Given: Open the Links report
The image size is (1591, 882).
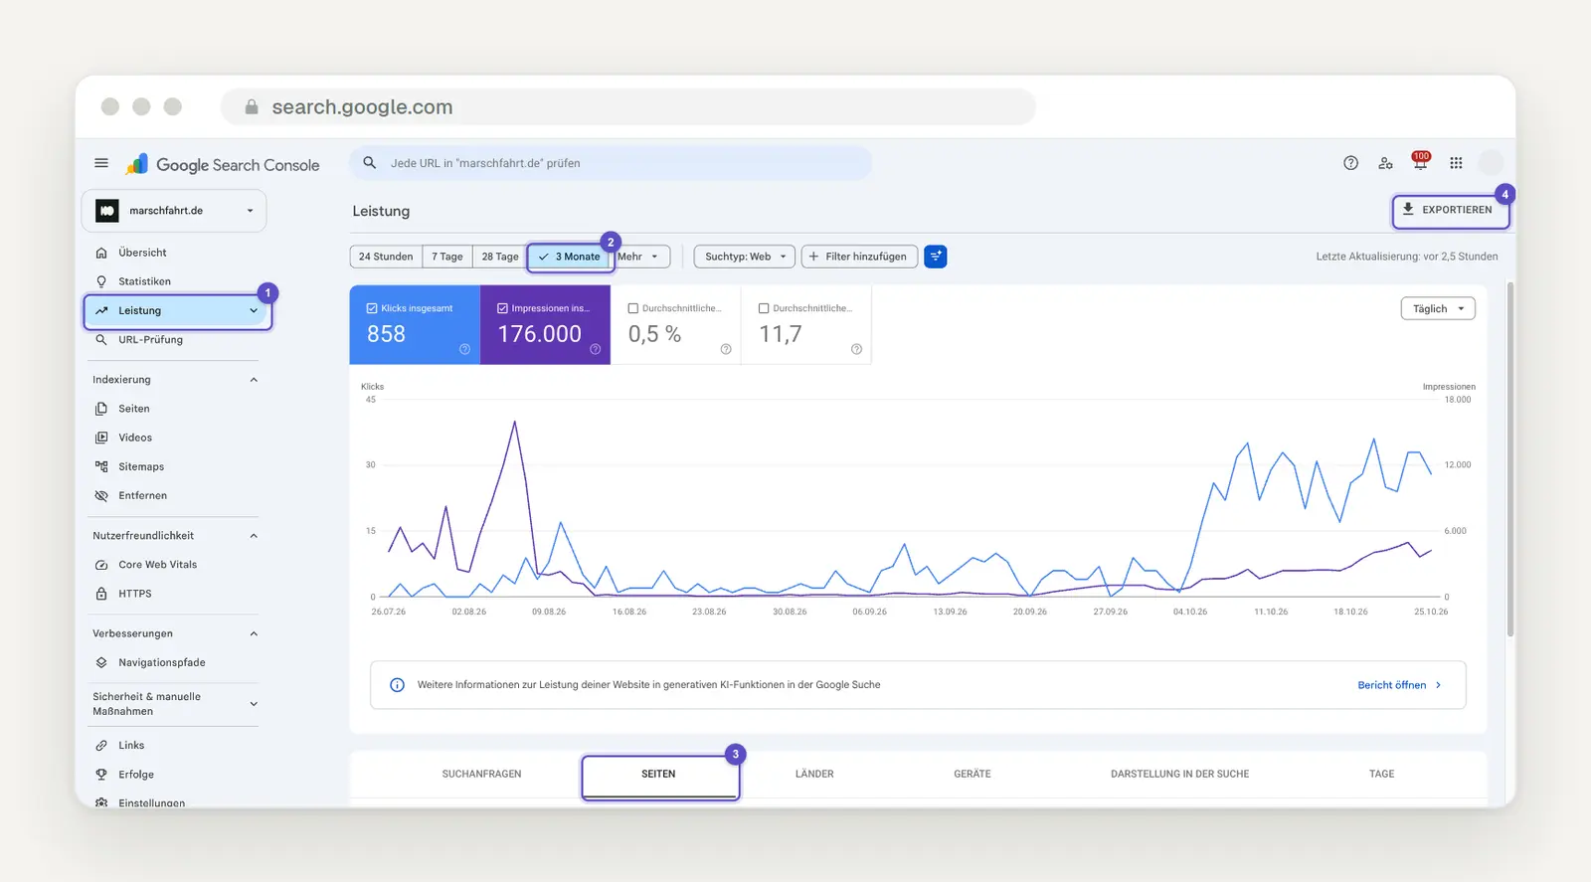Looking at the screenshot, I should tap(131, 746).
